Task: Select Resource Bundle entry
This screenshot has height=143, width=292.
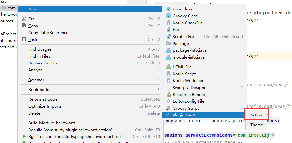Action: point(205,94)
